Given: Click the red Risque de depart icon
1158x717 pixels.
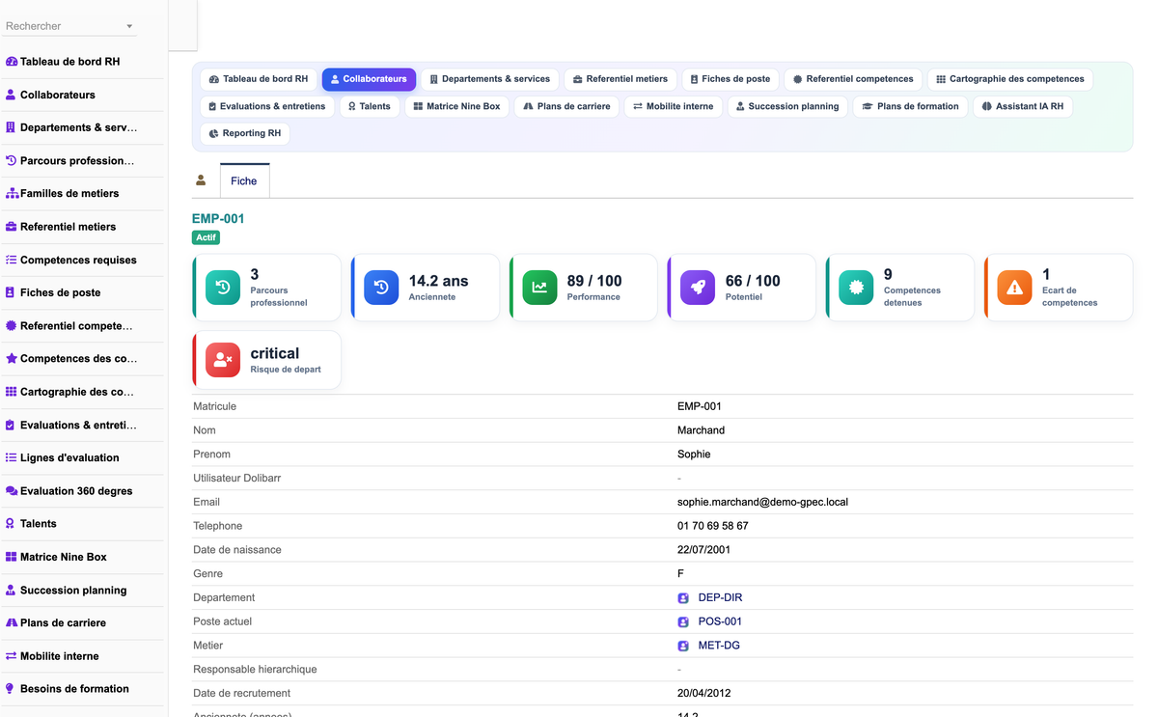Looking at the screenshot, I should pos(223,360).
